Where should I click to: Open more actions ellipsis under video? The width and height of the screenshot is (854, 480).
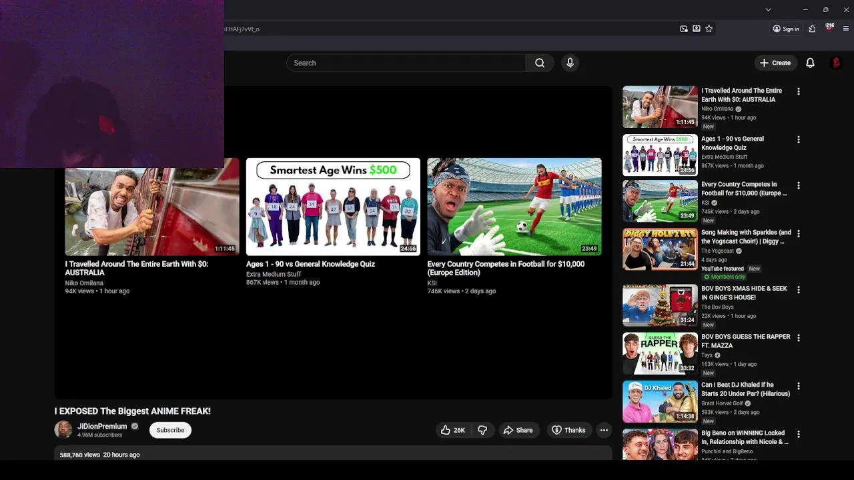pyautogui.click(x=604, y=430)
